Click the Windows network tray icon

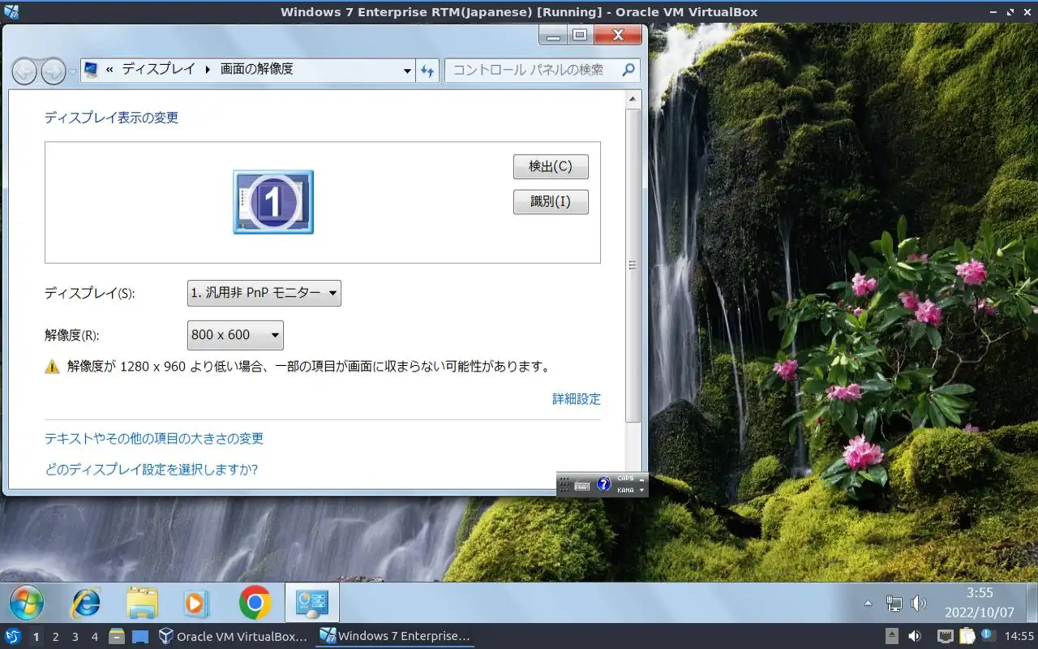pyautogui.click(x=894, y=604)
